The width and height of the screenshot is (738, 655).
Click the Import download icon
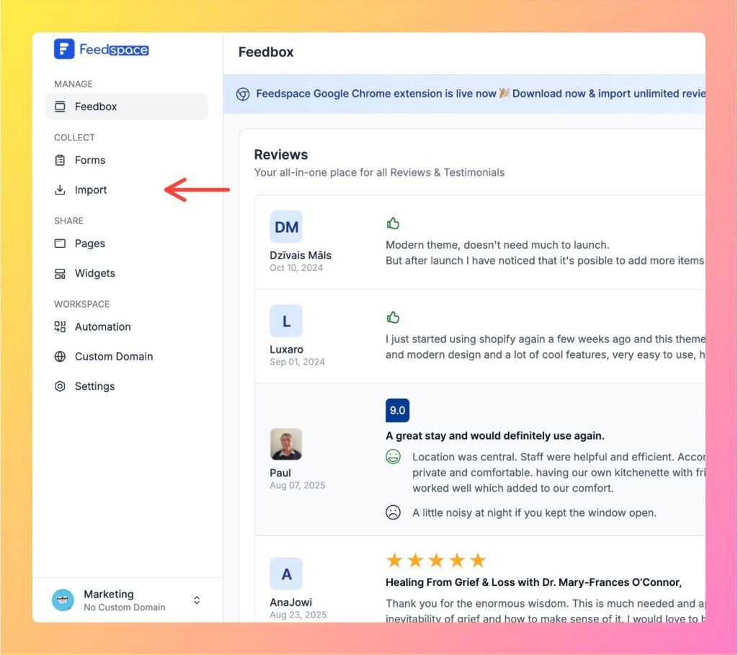coord(60,190)
